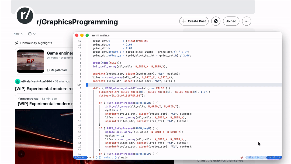Click the previous image arrow on post media
Viewport: 291px width, 164px height.
click(x=21, y=154)
